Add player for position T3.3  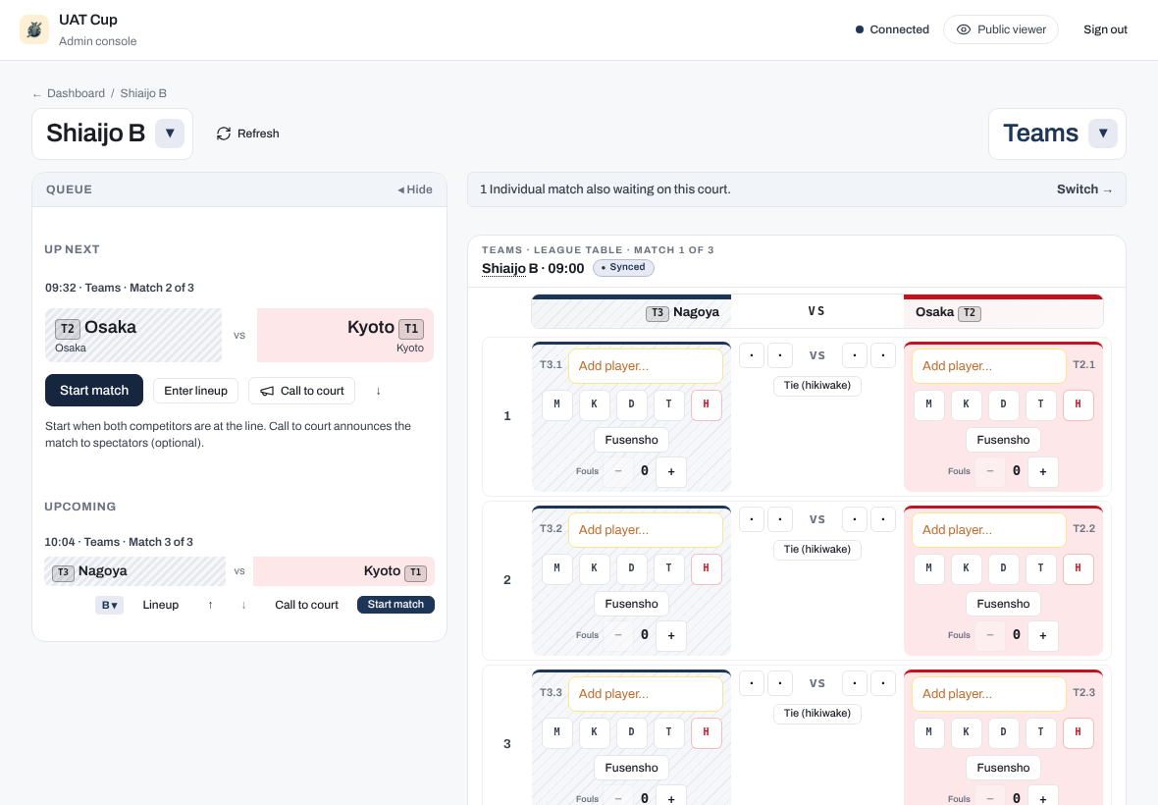pyautogui.click(x=646, y=693)
